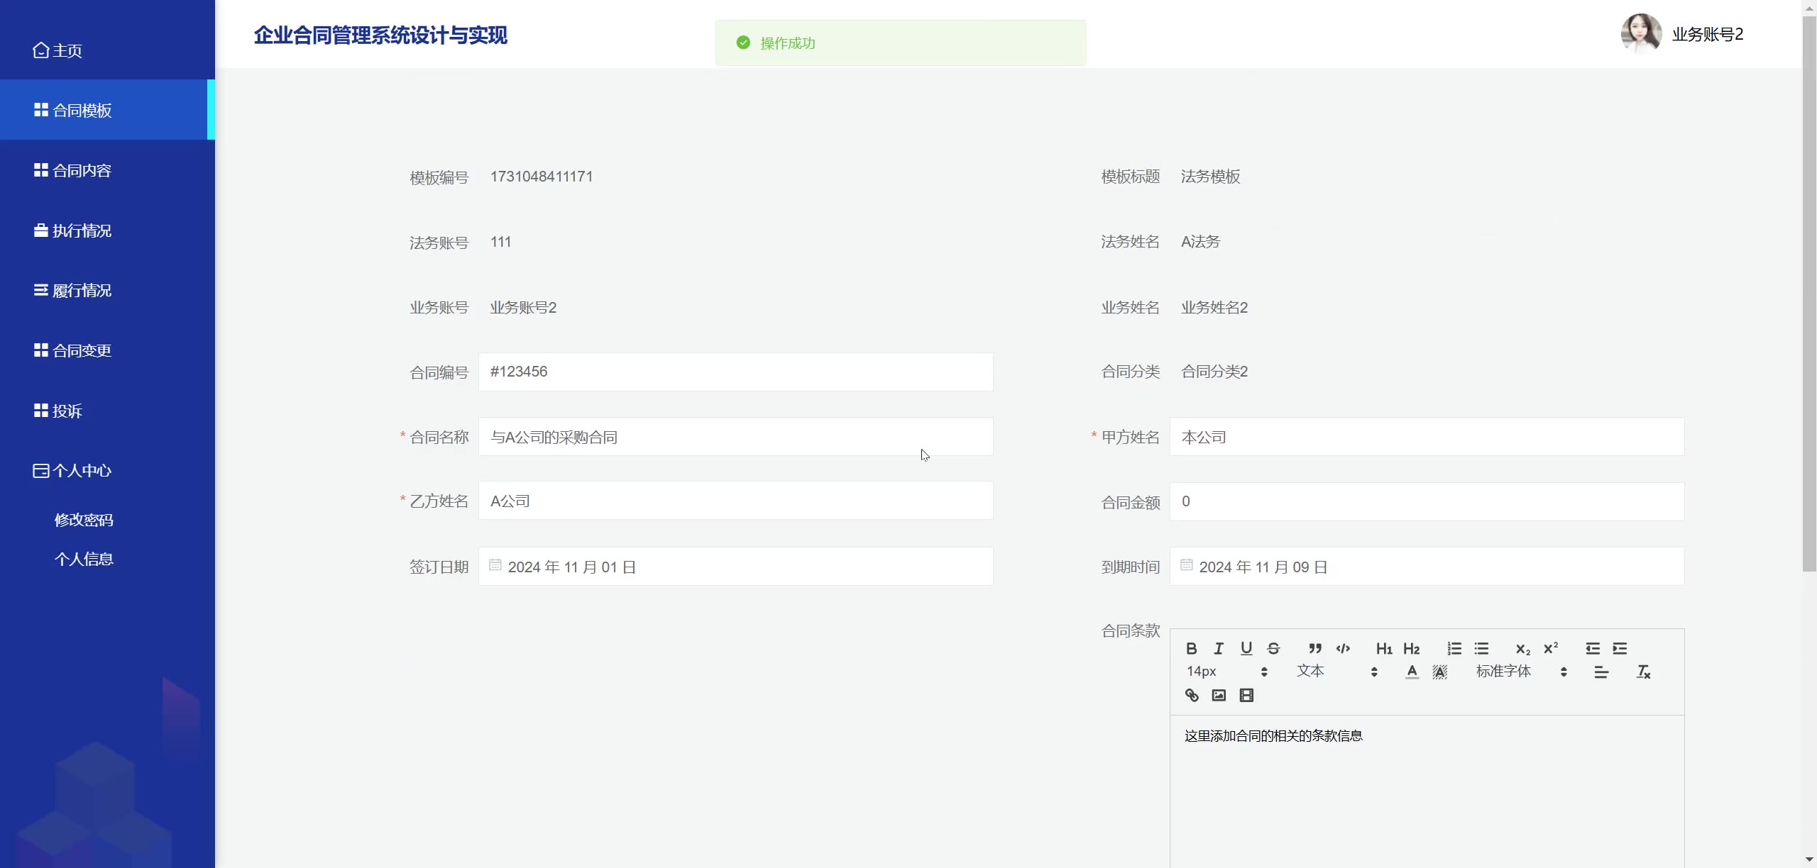This screenshot has height=868, width=1817.
Task: Apply the H1 heading style
Action: point(1384,648)
